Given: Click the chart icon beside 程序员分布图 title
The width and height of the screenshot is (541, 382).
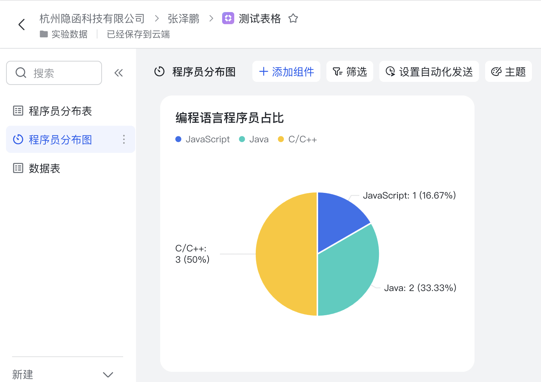Looking at the screenshot, I should click(x=160, y=71).
